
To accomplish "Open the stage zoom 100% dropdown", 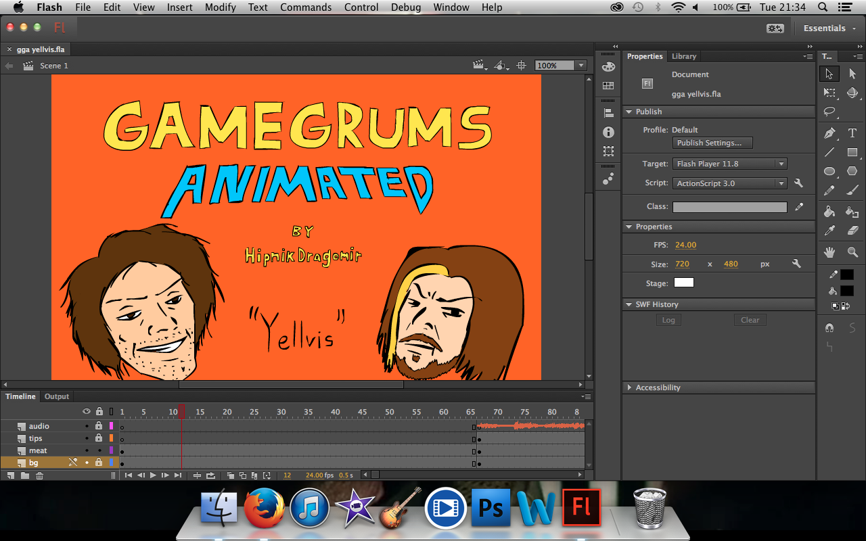I will (x=580, y=66).
